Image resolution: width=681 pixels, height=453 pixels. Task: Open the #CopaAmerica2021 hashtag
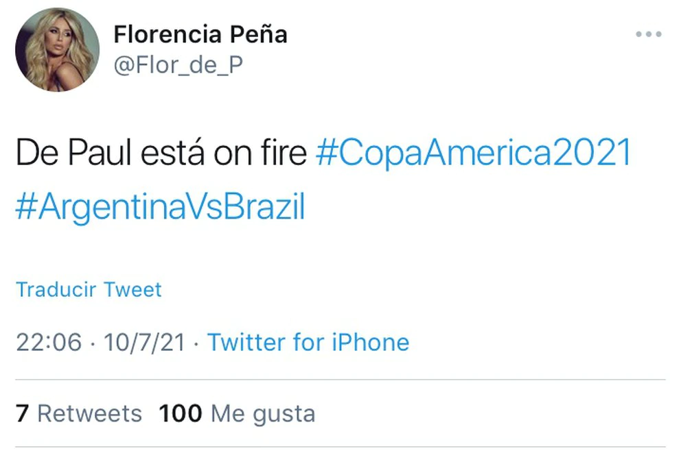point(473,153)
